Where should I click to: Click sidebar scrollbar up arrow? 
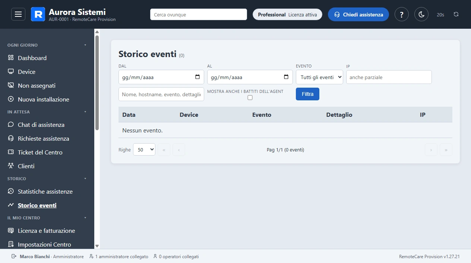tap(97, 32)
